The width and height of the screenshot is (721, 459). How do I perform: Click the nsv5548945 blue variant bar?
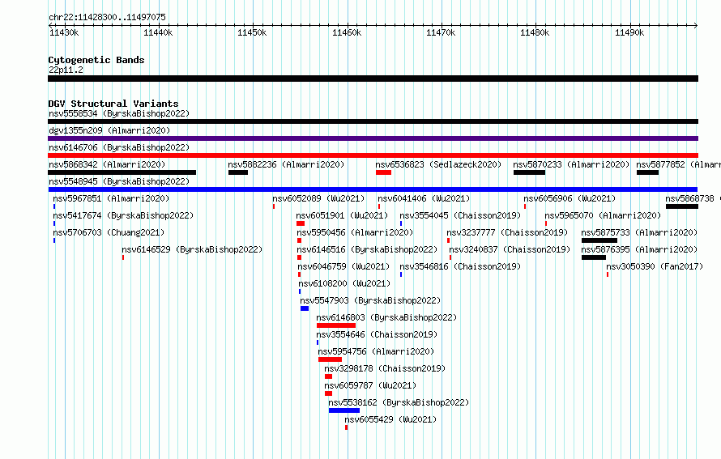click(373, 189)
